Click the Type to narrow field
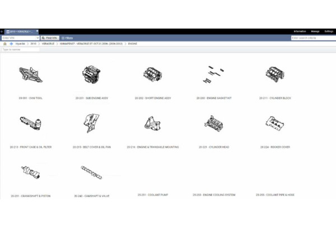336x228 pixels. 20,49
